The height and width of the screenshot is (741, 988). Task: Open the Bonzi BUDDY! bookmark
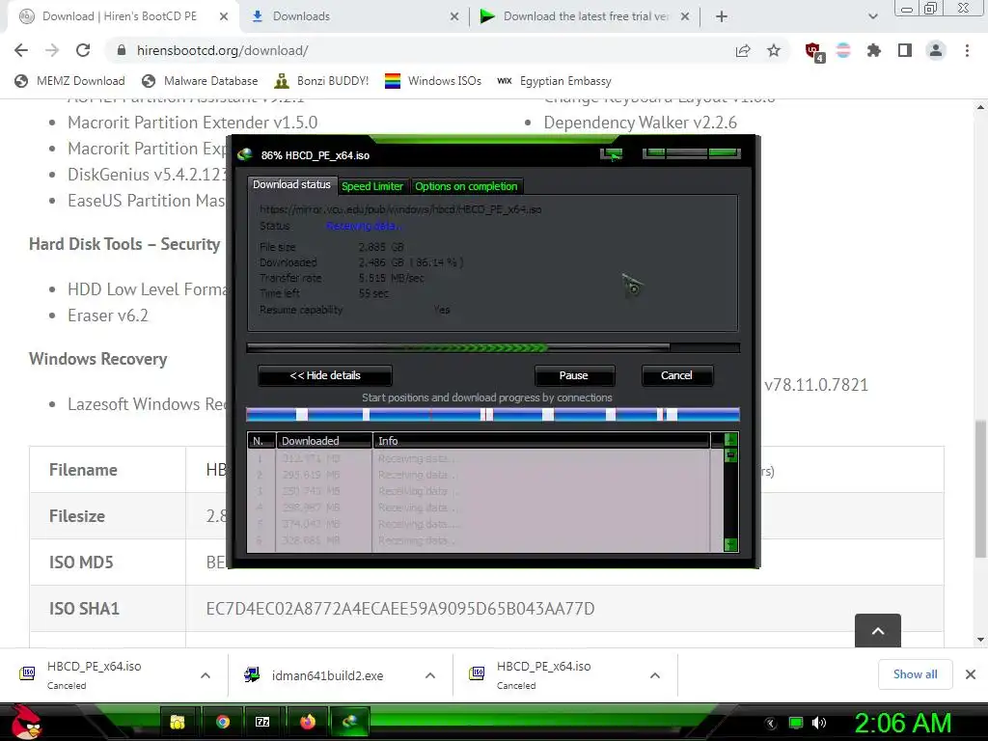(x=321, y=81)
